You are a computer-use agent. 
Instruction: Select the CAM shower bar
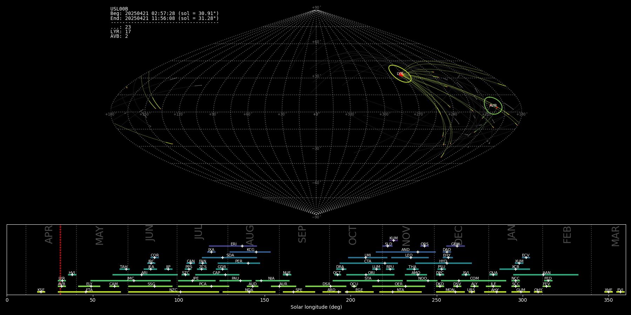point(114,286)
